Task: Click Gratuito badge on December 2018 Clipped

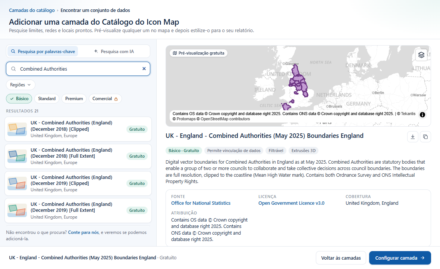Action: tap(137, 129)
